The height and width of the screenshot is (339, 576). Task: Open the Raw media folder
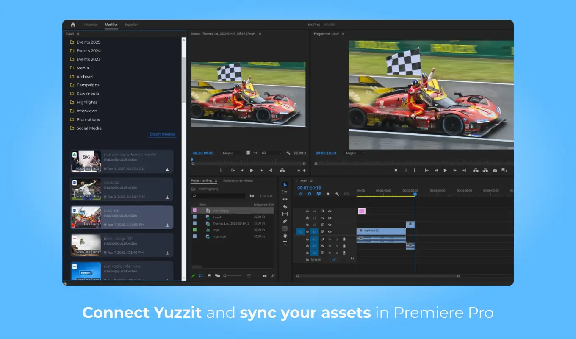pos(88,94)
